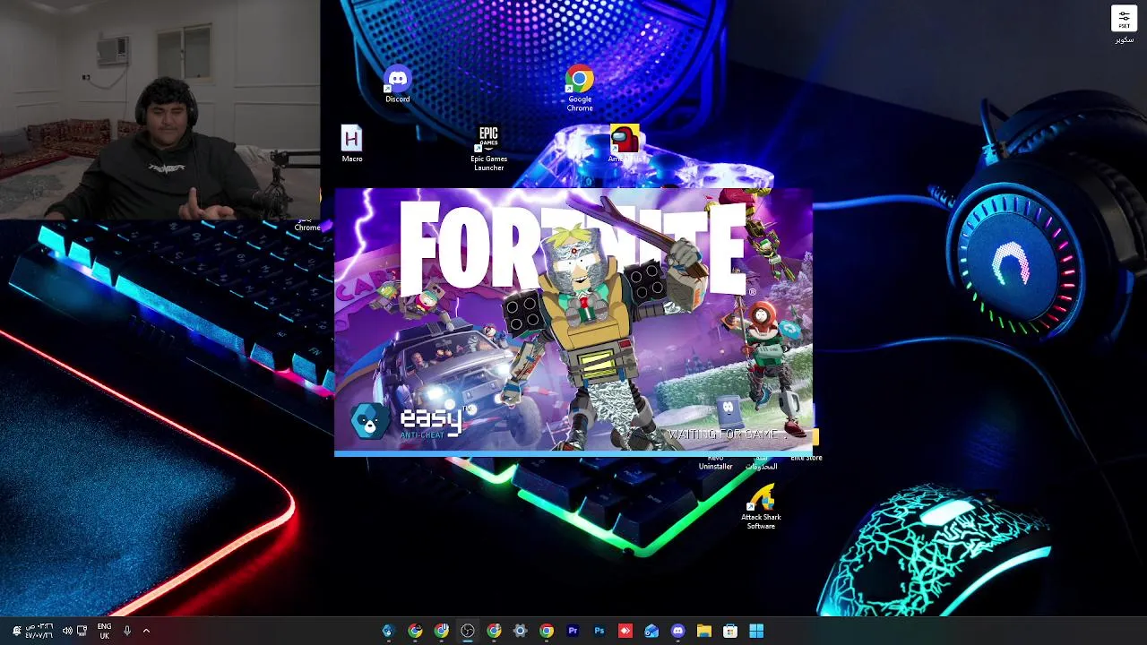Image resolution: width=1147 pixels, height=645 pixels.
Task: Open the clock and date flyout
Action: pyautogui.click(x=39, y=631)
